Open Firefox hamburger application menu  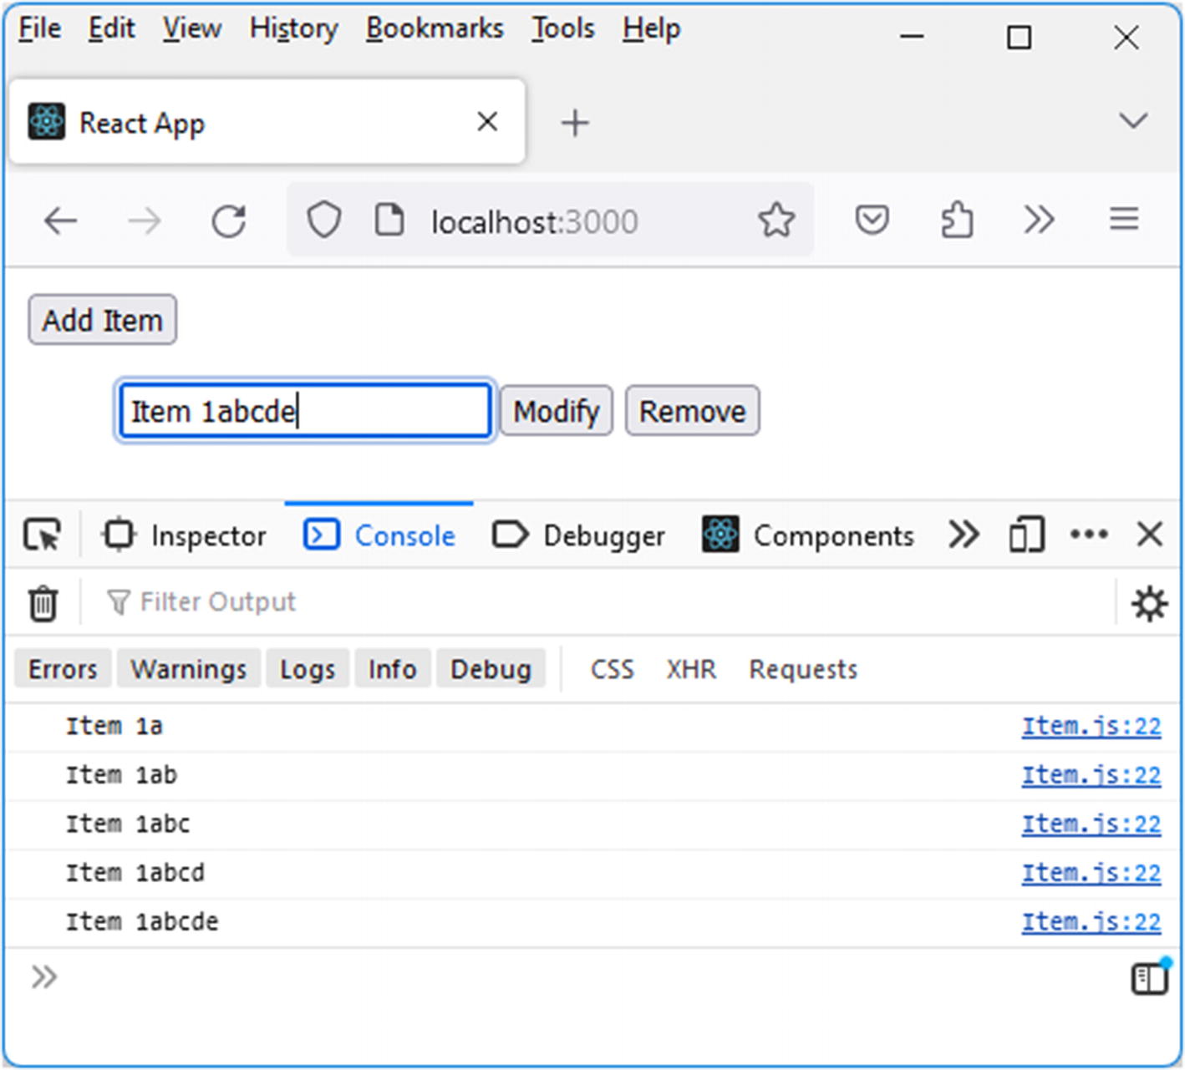pyautogui.click(x=1124, y=220)
